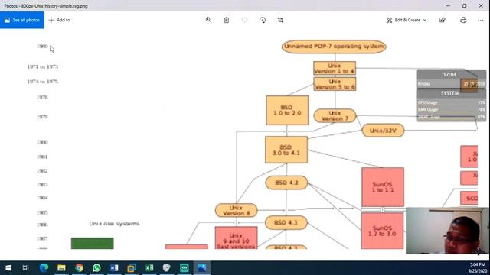
Task: Click the Print icon
Action: click(463, 20)
